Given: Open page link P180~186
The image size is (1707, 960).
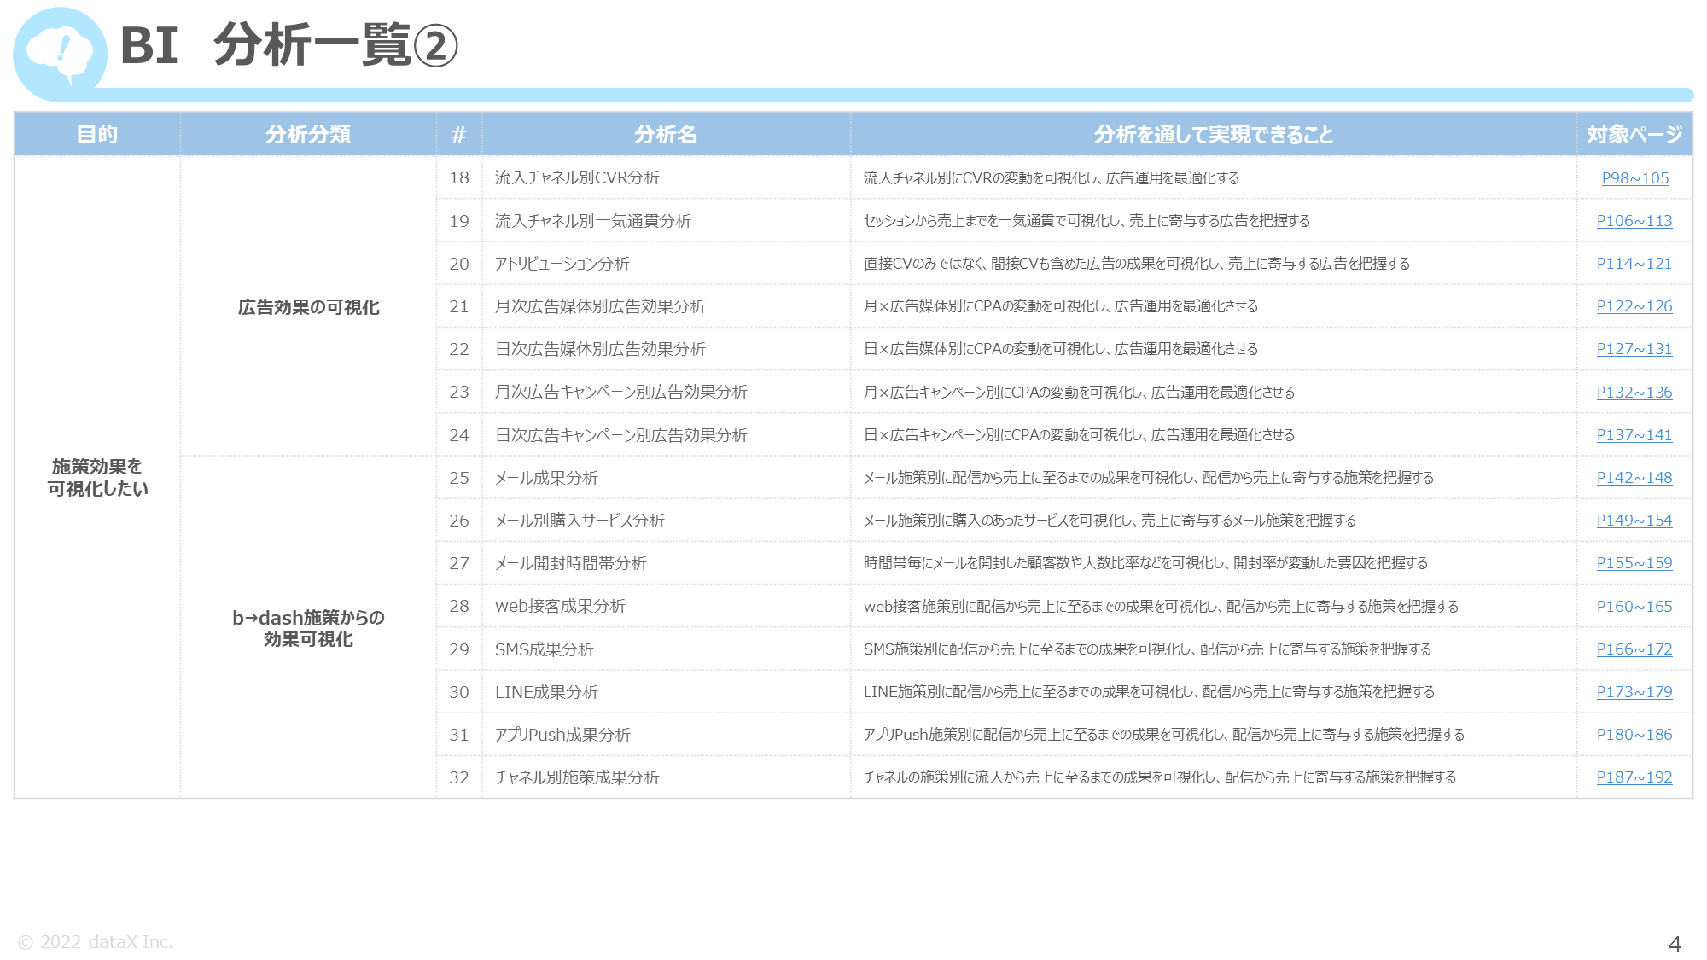Looking at the screenshot, I should point(1634,735).
